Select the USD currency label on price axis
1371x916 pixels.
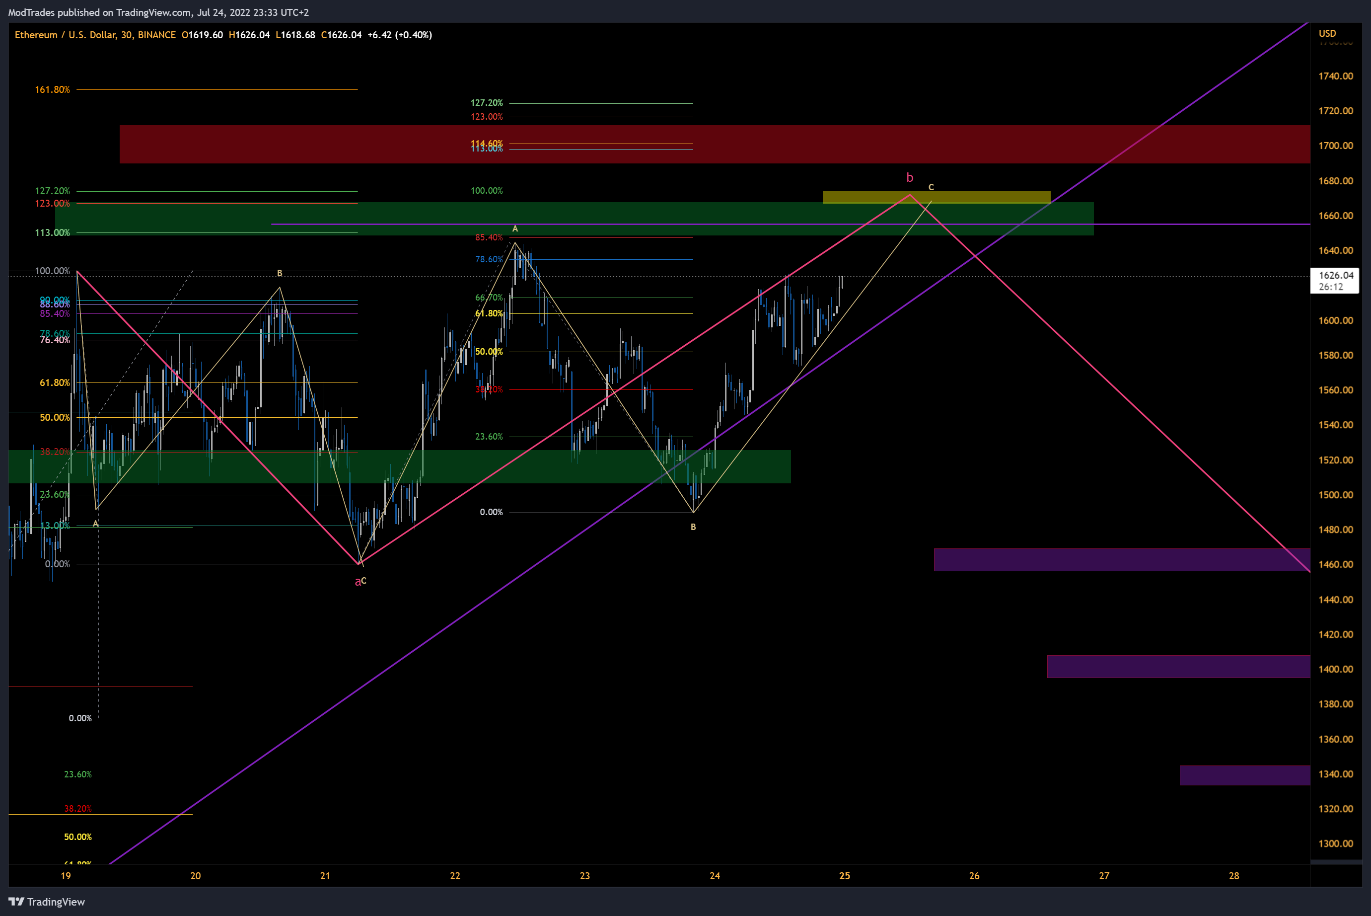[x=1327, y=33]
